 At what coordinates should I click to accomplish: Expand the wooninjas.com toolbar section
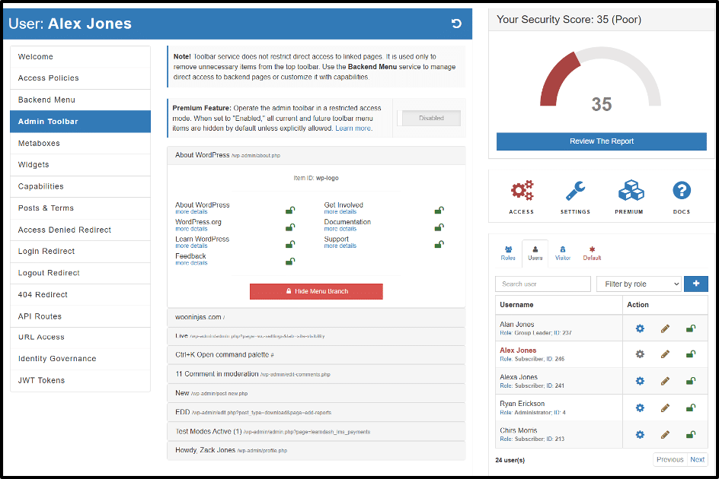[x=316, y=317]
